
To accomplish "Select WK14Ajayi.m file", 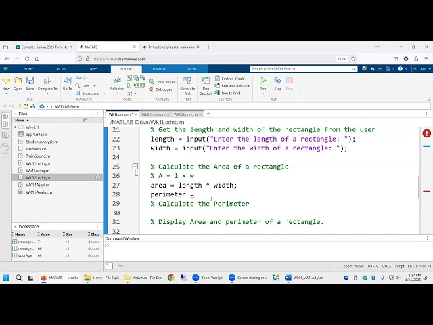I will (x=38, y=185).
